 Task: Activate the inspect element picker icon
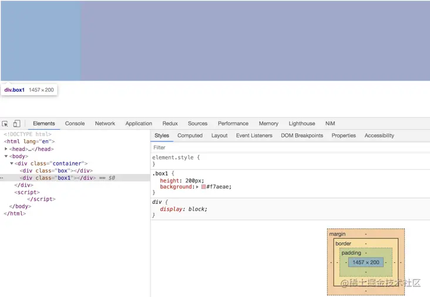(x=5, y=124)
